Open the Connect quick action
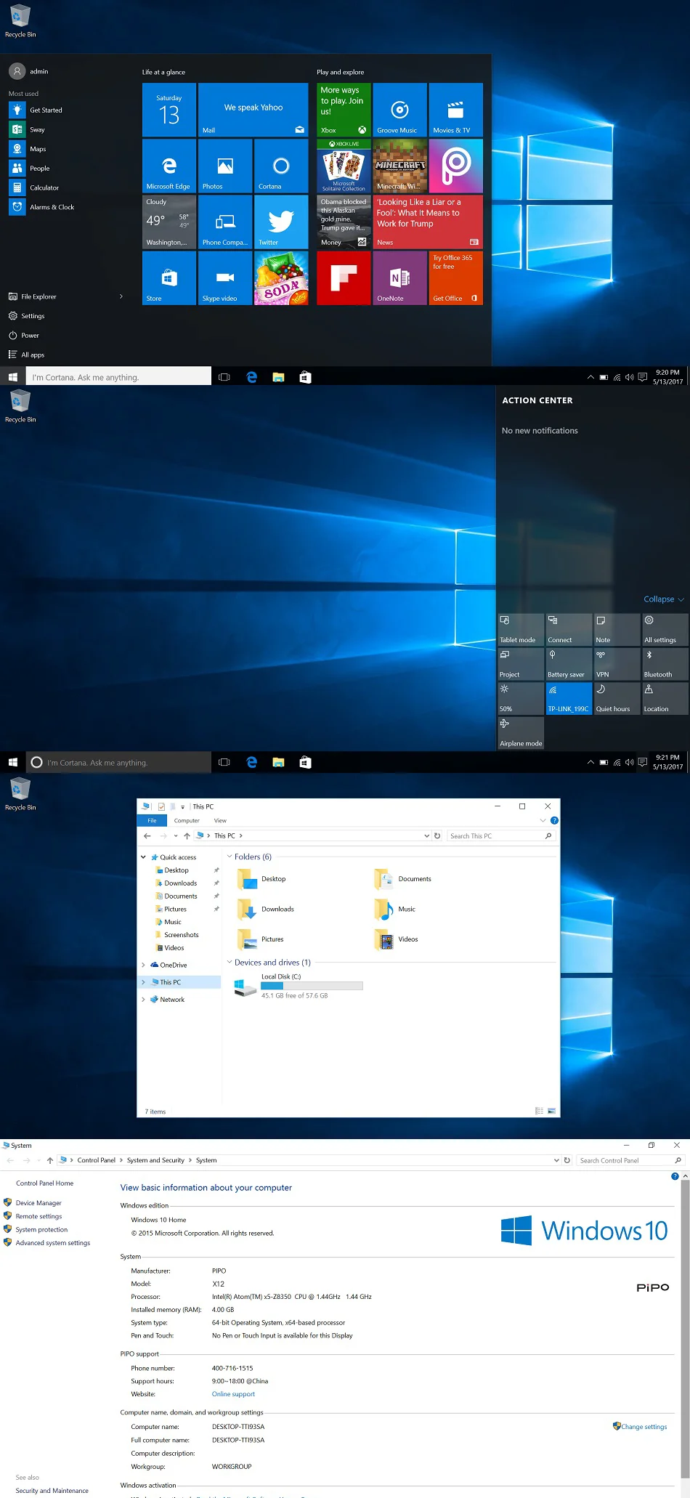 tap(568, 629)
